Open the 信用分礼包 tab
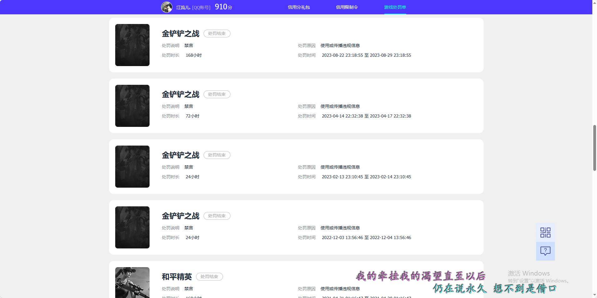 [298, 7]
